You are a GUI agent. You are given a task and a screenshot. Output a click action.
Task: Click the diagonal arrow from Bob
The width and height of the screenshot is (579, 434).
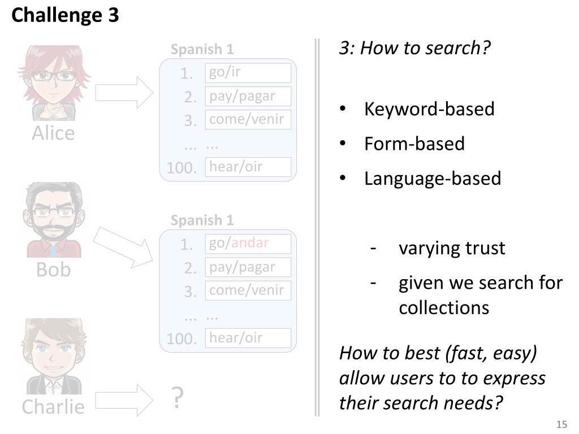click(123, 248)
